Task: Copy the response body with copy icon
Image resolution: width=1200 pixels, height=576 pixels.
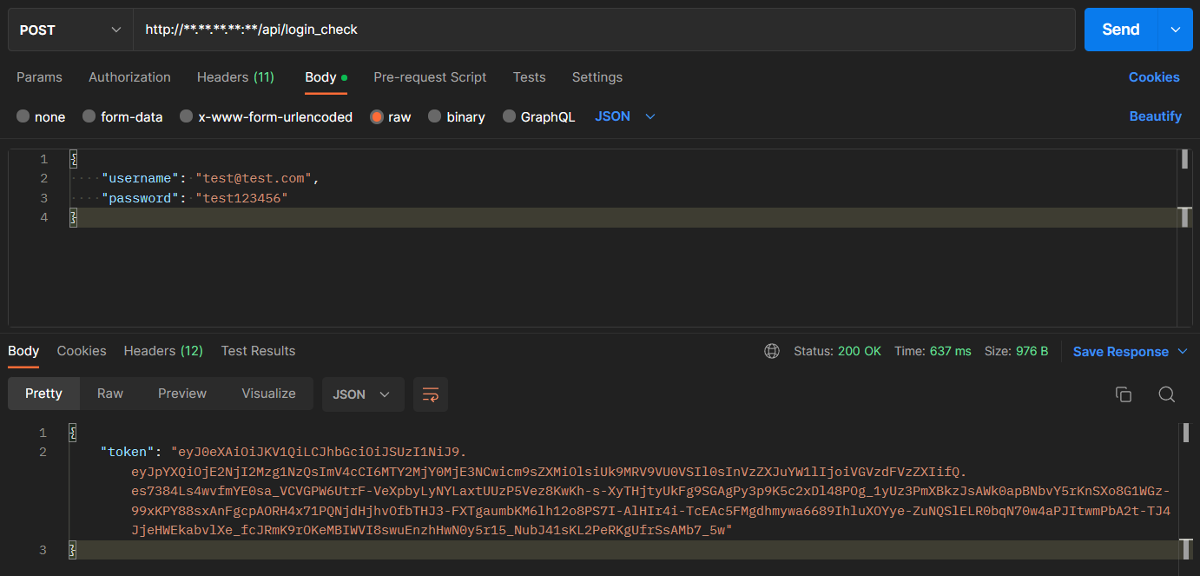Action: coord(1123,394)
